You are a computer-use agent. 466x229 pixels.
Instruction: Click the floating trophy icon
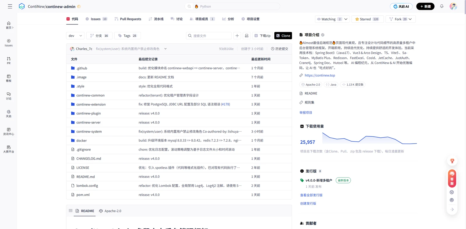coord(452,161)
